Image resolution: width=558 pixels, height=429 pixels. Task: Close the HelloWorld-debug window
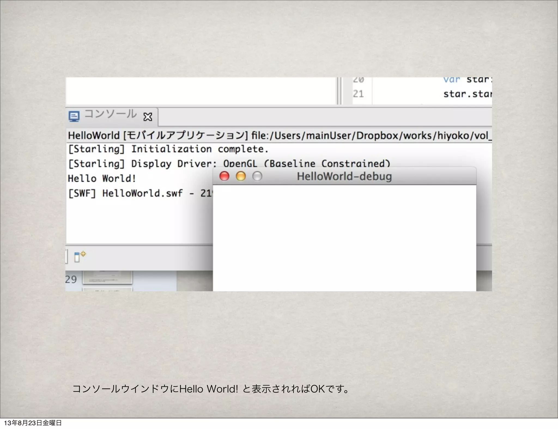(225, 176)
